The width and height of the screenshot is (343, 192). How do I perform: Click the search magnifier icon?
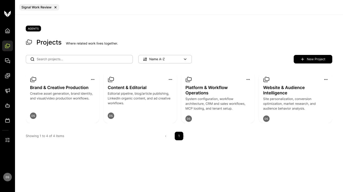pos(32,59)
